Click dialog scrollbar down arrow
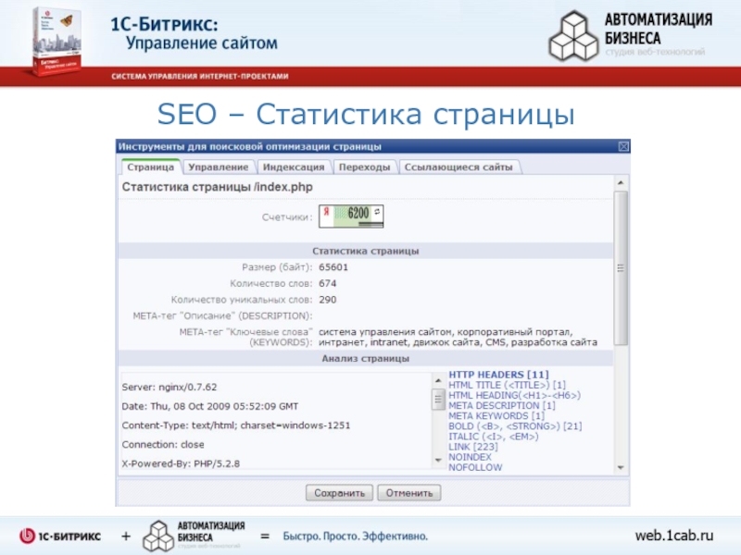This screenshot has width=741, height=555. pos(621,468)
